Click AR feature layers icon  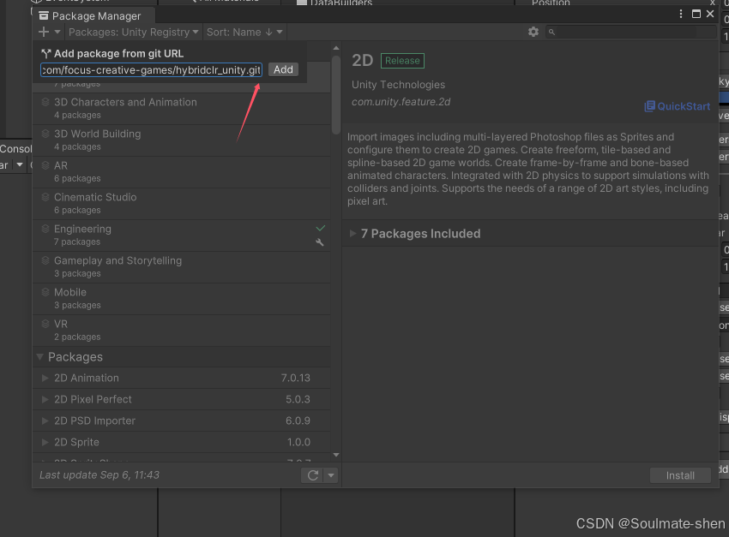coord(45,165)
